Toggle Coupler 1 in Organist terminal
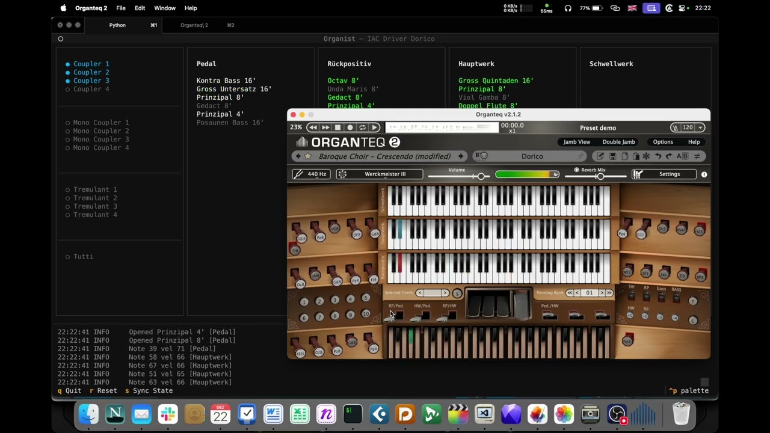This screenshot has width=770, height=433. (87, 64)
